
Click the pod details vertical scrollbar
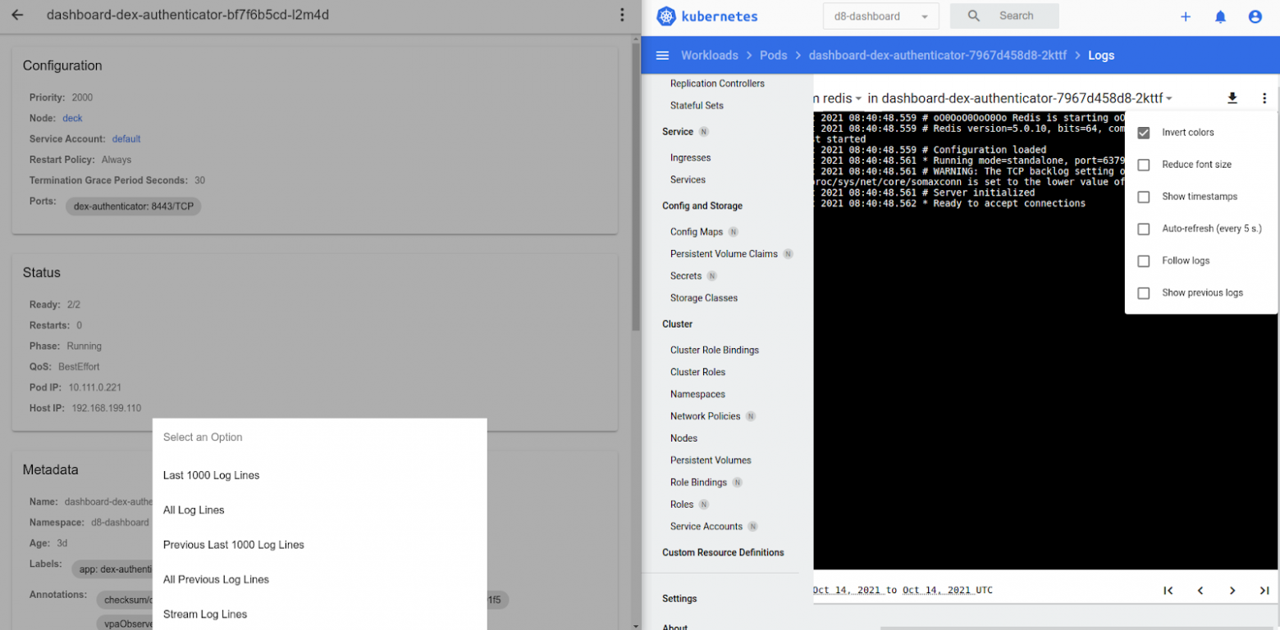point(636,187)
